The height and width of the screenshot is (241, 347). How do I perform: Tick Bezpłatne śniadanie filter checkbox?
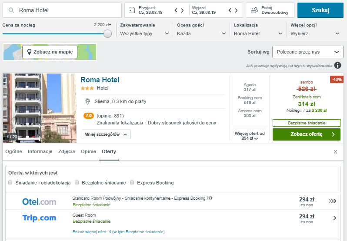tap(77, 183)
